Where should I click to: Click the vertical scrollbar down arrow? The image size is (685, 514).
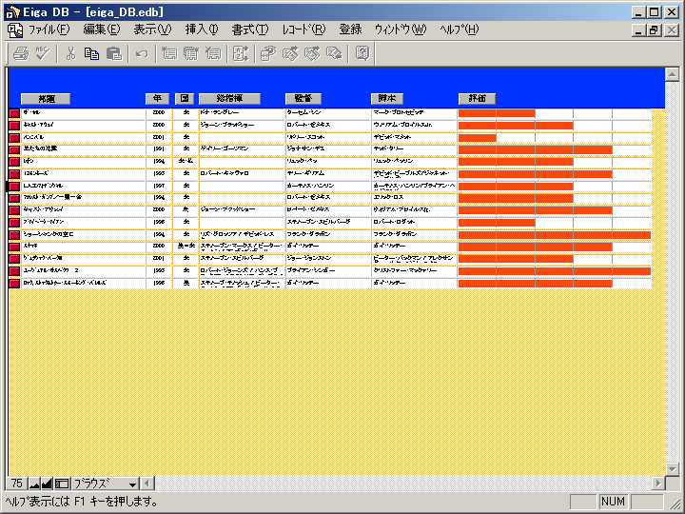point(672,467)
